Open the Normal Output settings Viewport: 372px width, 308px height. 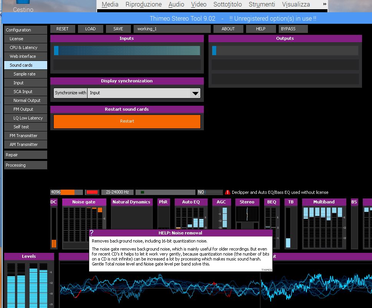[x=26, y=100]
